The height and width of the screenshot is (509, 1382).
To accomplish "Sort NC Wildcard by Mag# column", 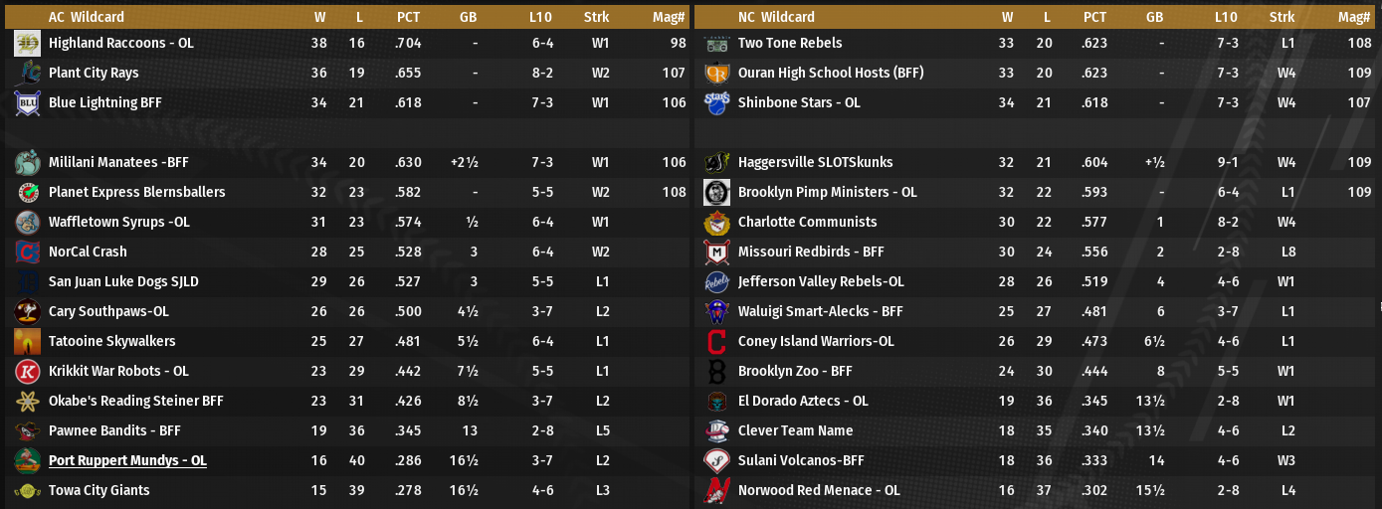I will pos(1354,17).
